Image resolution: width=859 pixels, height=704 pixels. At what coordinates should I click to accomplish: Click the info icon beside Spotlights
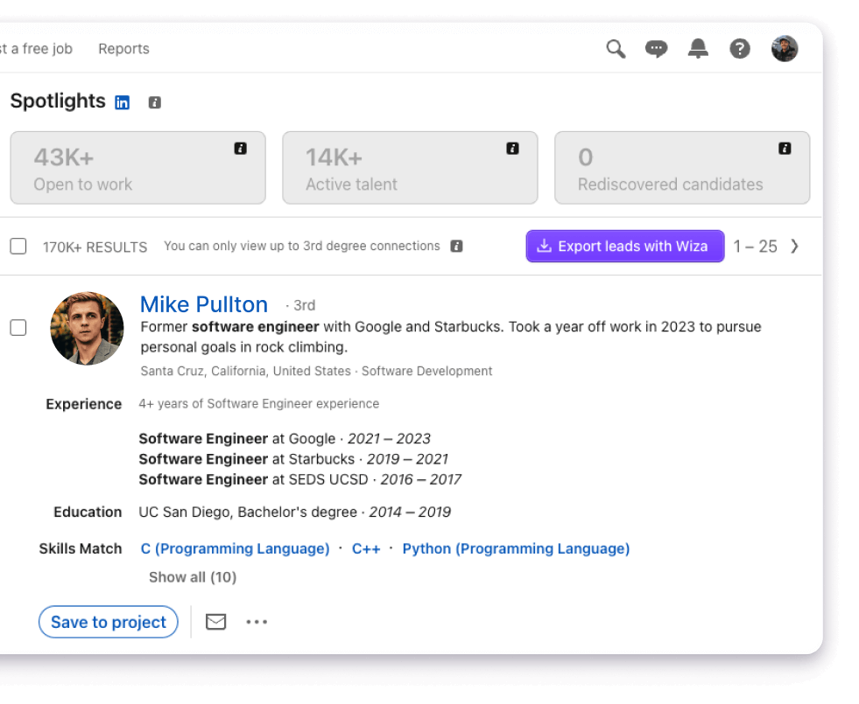(155, 102)
